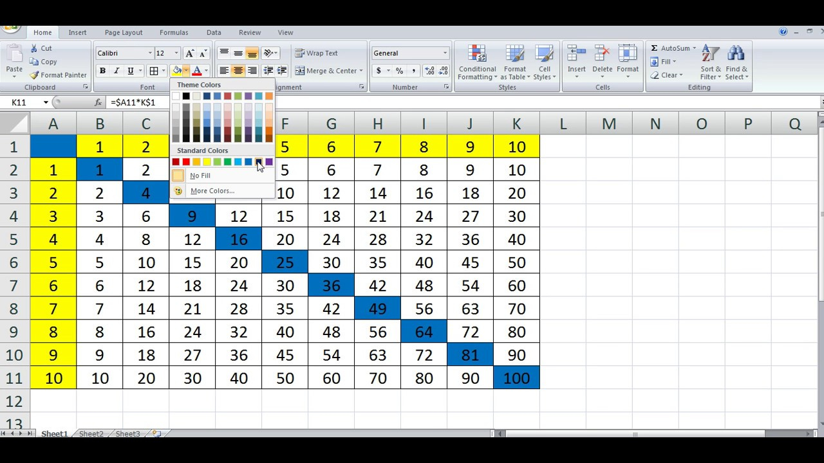Viewport: 824px width, 463px height.
Task: Switch to the Page Layout ribbon tab
Action: tap(124, 33)
